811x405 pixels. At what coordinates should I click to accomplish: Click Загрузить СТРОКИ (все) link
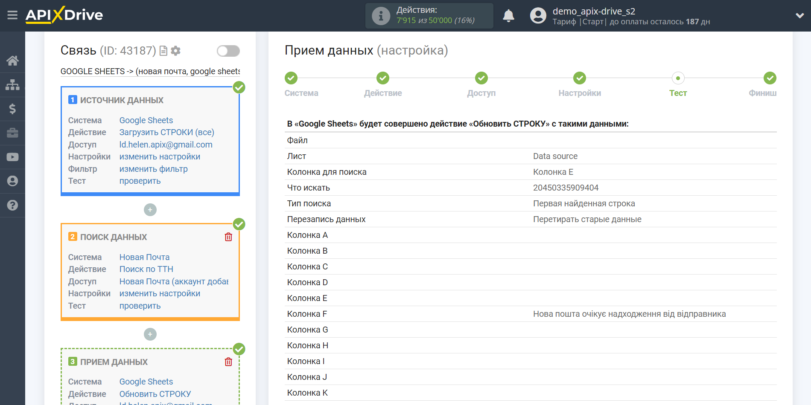point(166,132)
